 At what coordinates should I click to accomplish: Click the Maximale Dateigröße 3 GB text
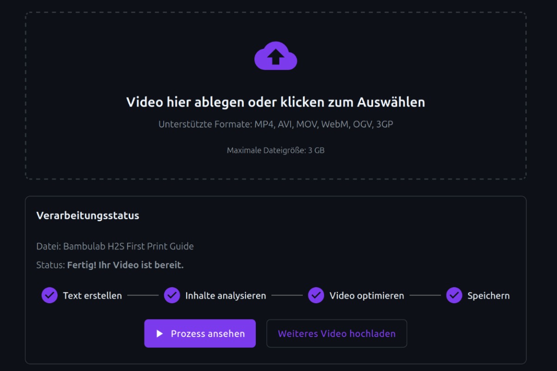point(275,150)
